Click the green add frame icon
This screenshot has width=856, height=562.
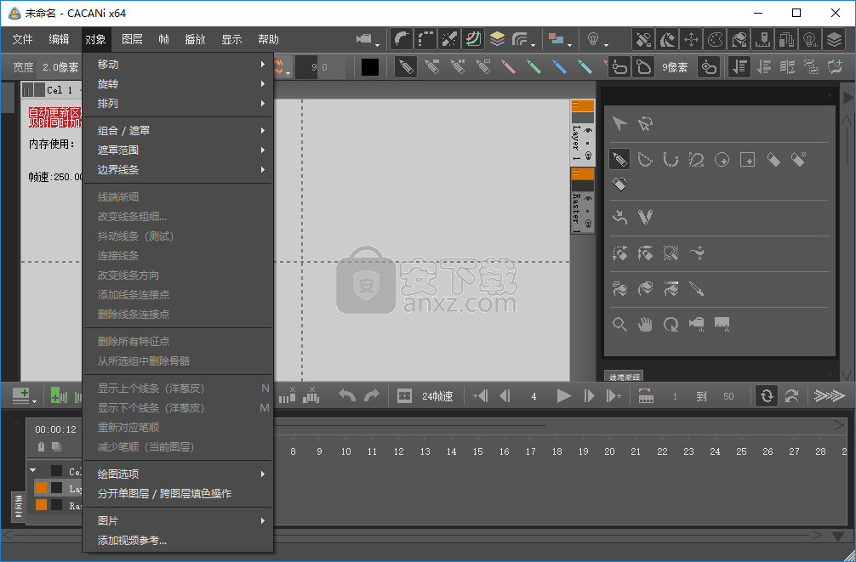point(59,396)
